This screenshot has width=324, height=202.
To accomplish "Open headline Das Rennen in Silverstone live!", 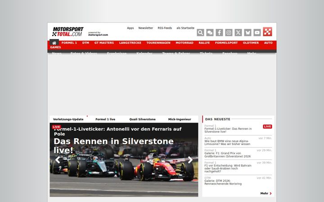I will [113, 146].
